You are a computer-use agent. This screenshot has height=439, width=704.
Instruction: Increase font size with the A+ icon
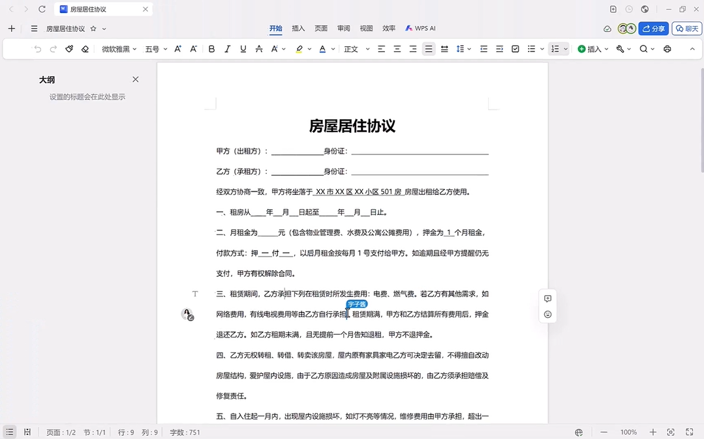coord(178,49)
